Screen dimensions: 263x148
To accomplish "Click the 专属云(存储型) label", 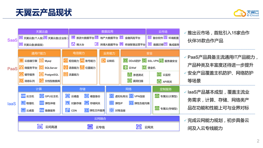I will [x=169, y=109].
